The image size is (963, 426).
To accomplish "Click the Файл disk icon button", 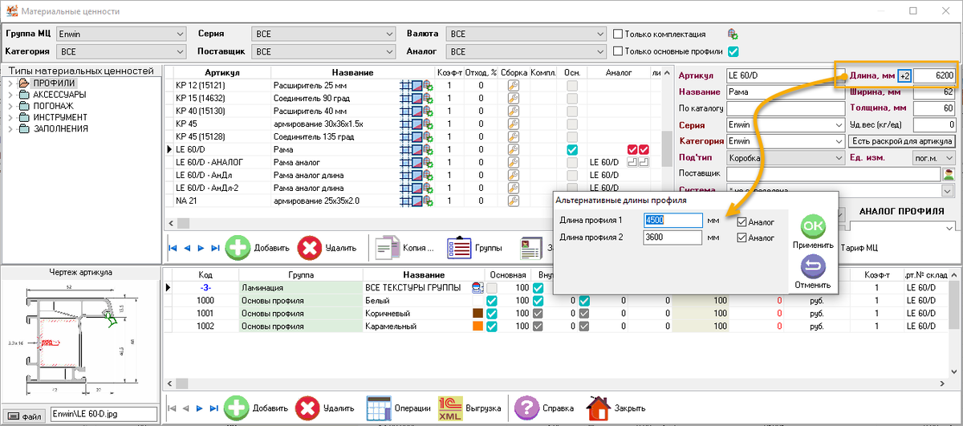I will 24,416.
